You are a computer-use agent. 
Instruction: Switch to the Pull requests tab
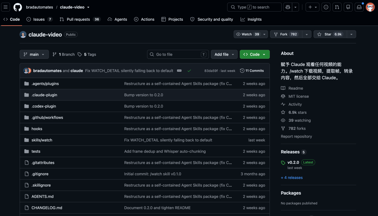pyautogui.click(x=80, y=19)
